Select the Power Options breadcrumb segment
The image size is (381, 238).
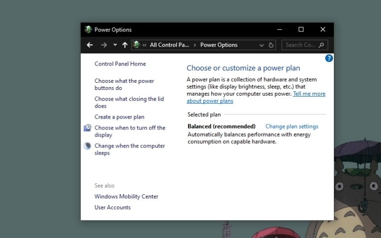[x=219, y=45]
